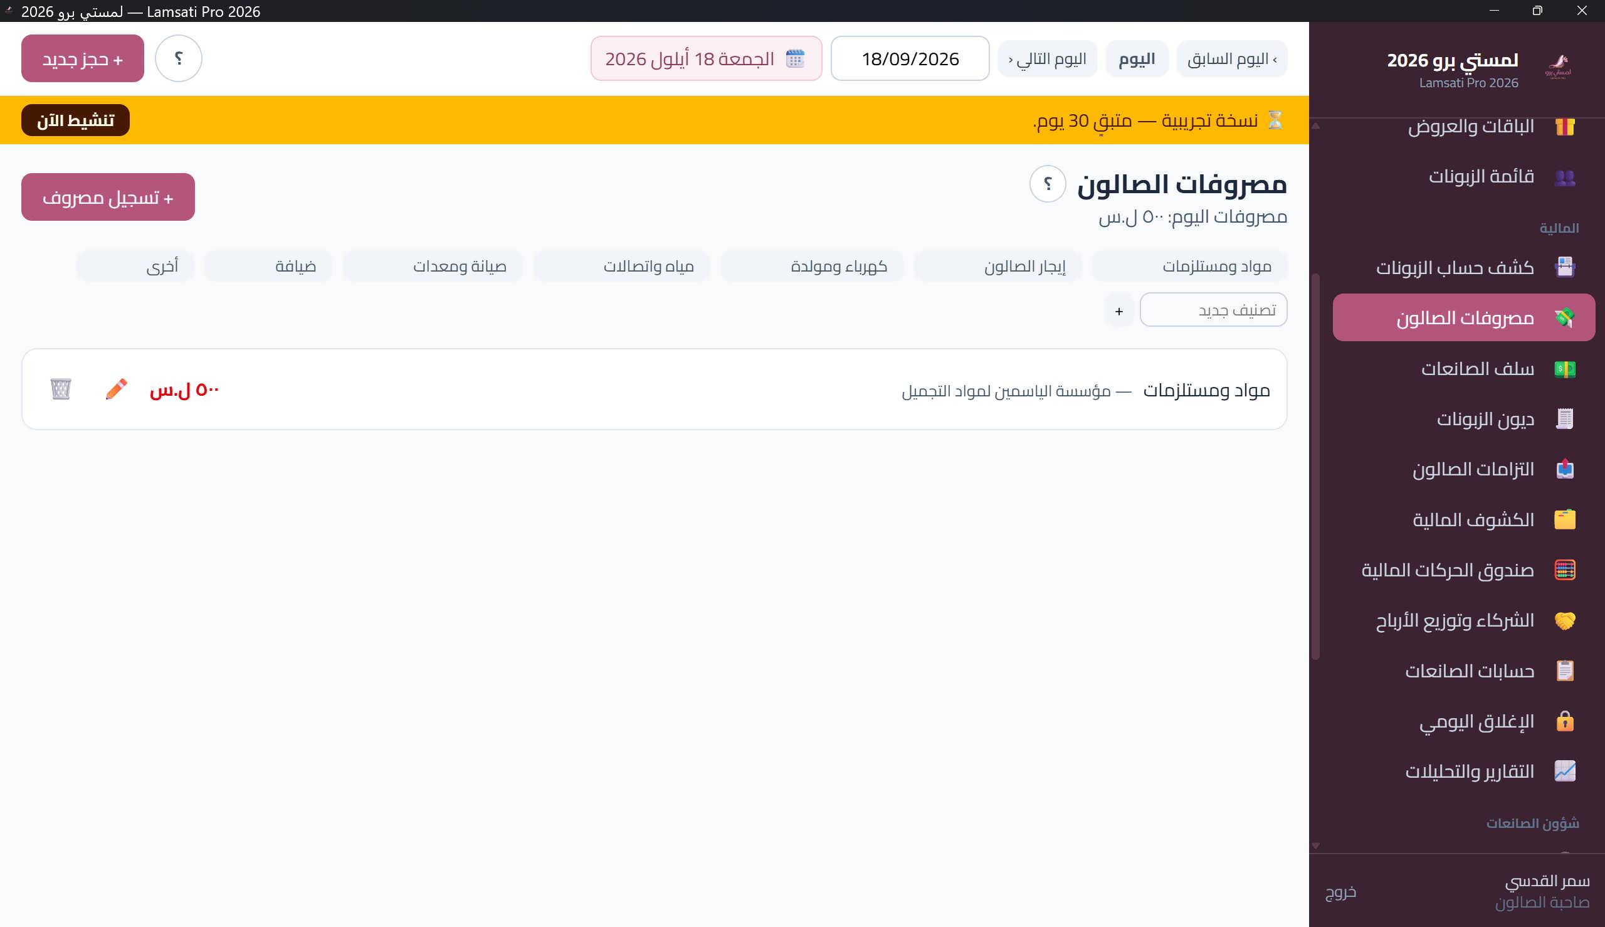
Task: Click the money icon for مصروفات الصالون
Action: click(1564, 317)
